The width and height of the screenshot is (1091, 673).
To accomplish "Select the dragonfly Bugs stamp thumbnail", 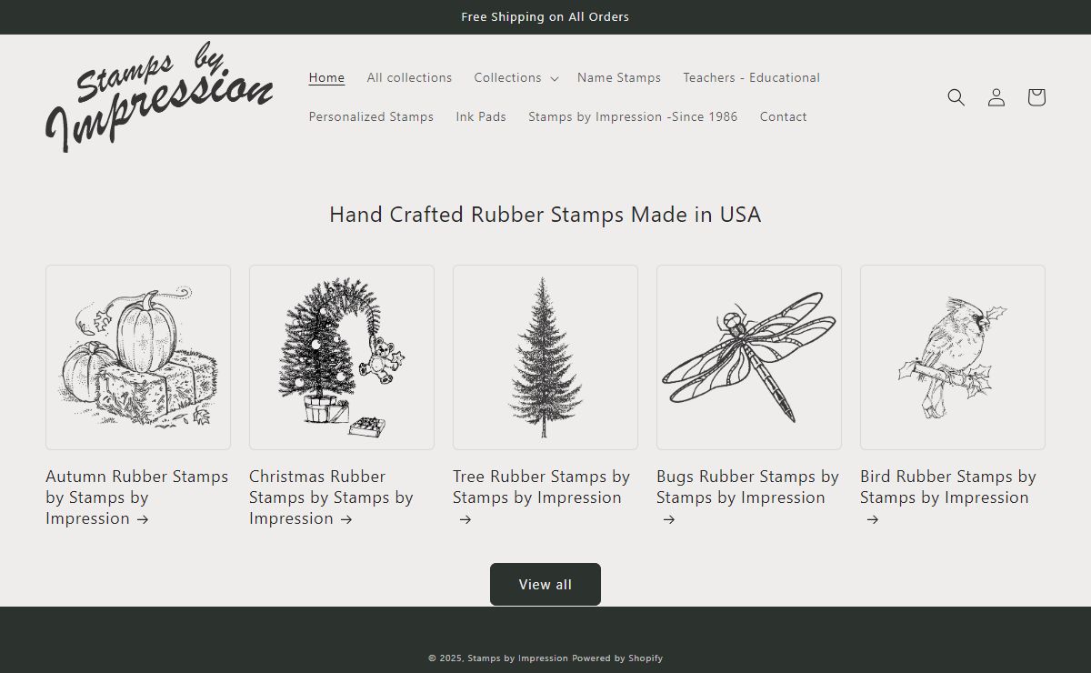I will pyautogui.click(x=749, y=357).
